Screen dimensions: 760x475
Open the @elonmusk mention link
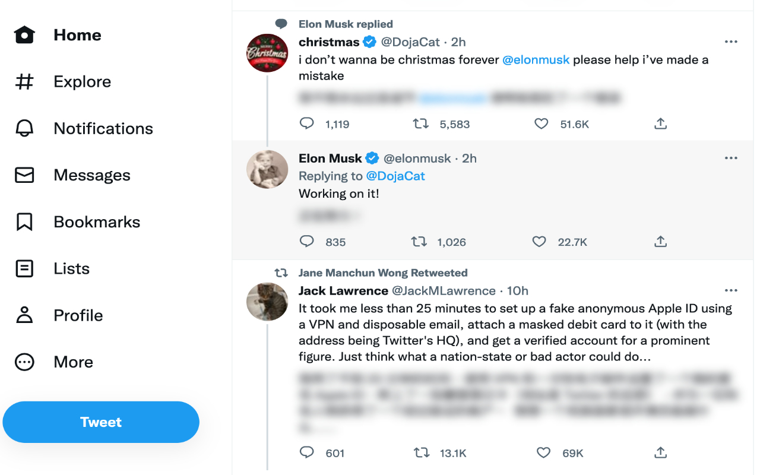[536, 59]
